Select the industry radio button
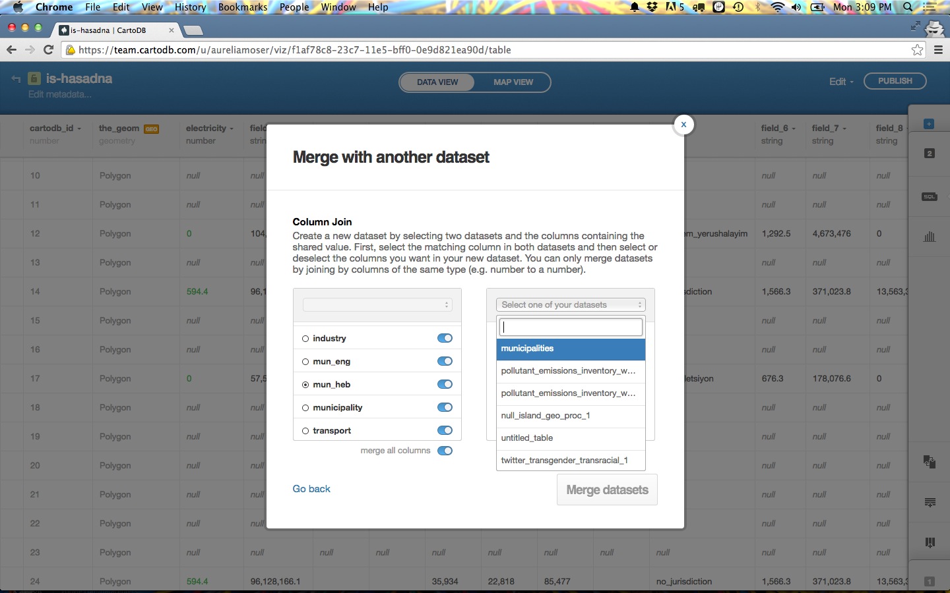 305,339
